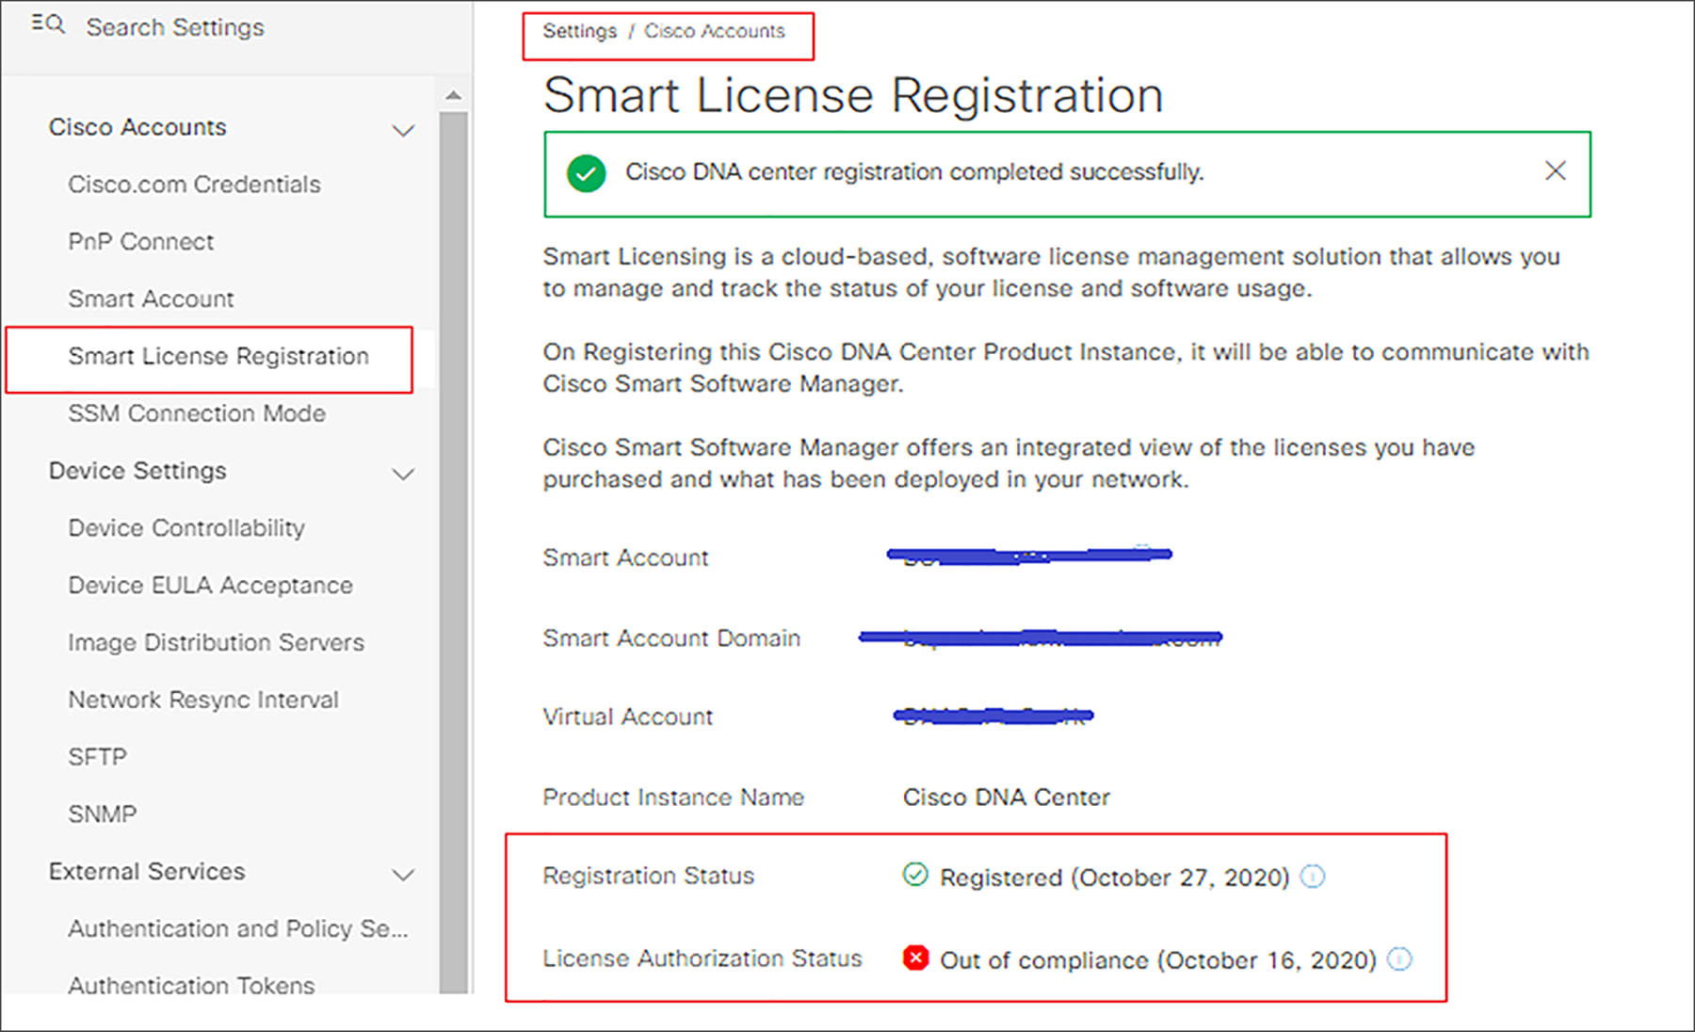The height and width of the screenshot is (1032, 1695).
Task: Collapse the Cisco Accounts section
Action: point(404,129)
